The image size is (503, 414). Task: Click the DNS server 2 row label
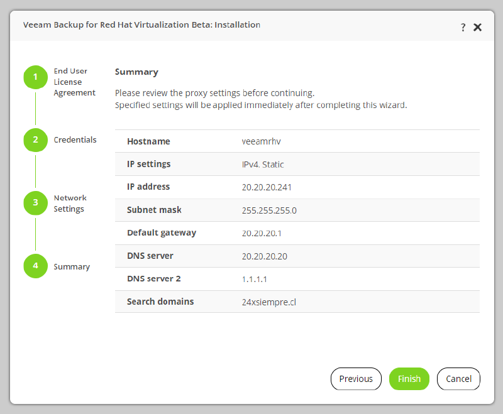(153, 279)
